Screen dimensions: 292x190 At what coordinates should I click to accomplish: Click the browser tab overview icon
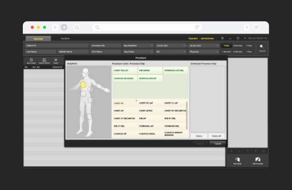click(x=256, y=28)
